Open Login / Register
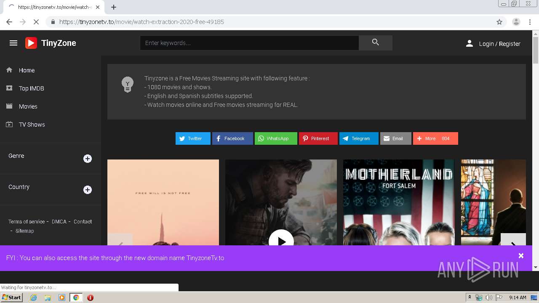The height and width of the screenshot is (303, 539). point(499,44)
